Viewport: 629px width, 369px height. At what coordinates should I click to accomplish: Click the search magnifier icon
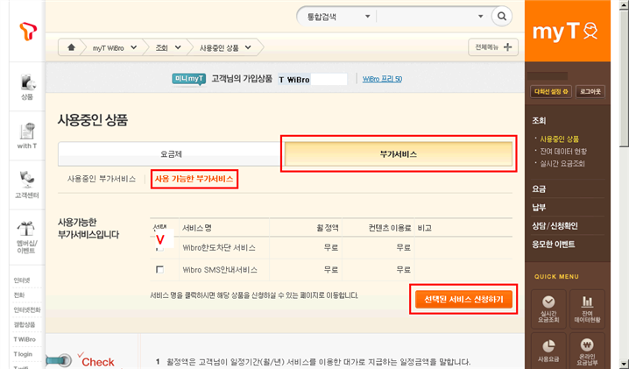click(x=501, y=17)
